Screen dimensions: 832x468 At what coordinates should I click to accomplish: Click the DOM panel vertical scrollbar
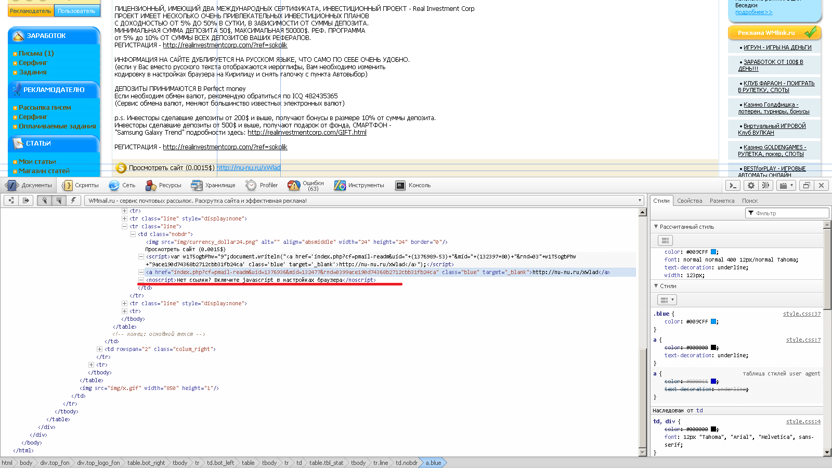tap(643, 333)
